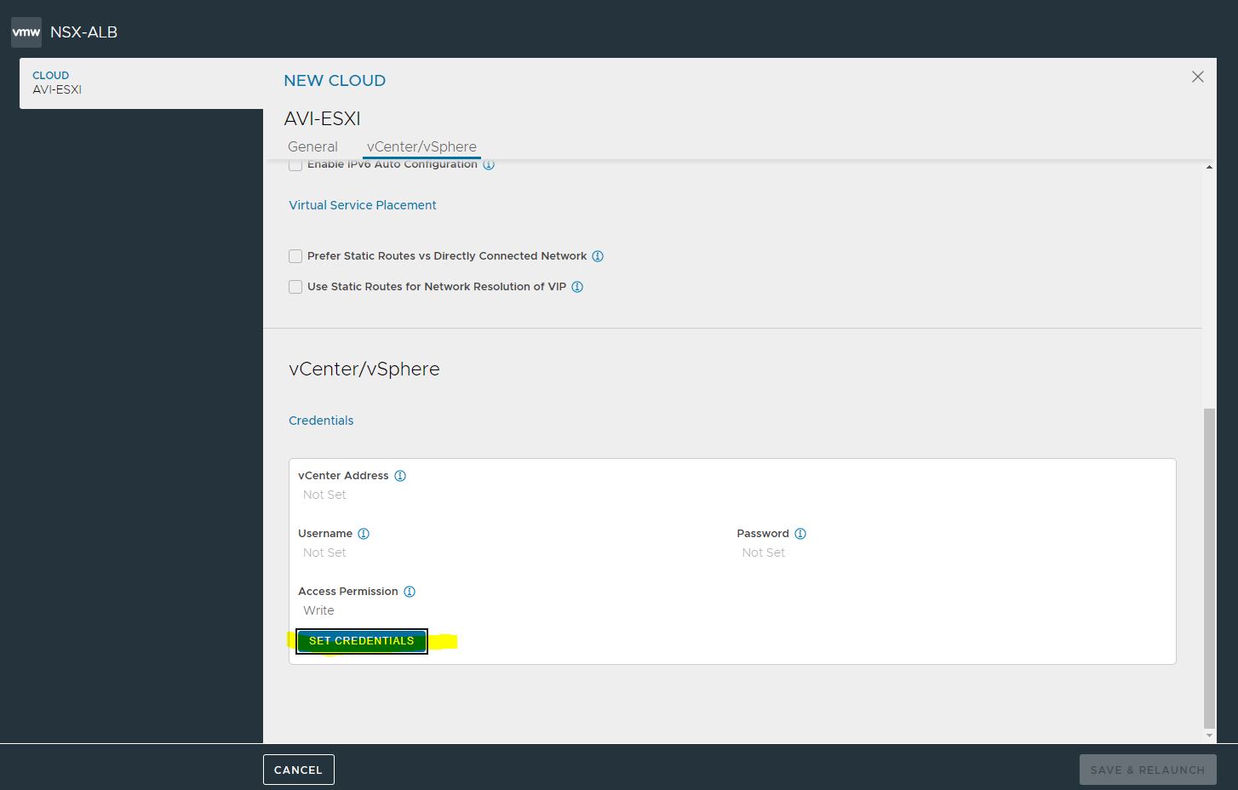This screenshot has width=1238, height=790.
Task: Click the CLOUD AVI-ESXI breadcrumb panel
Action: click(x=141, y=83)
